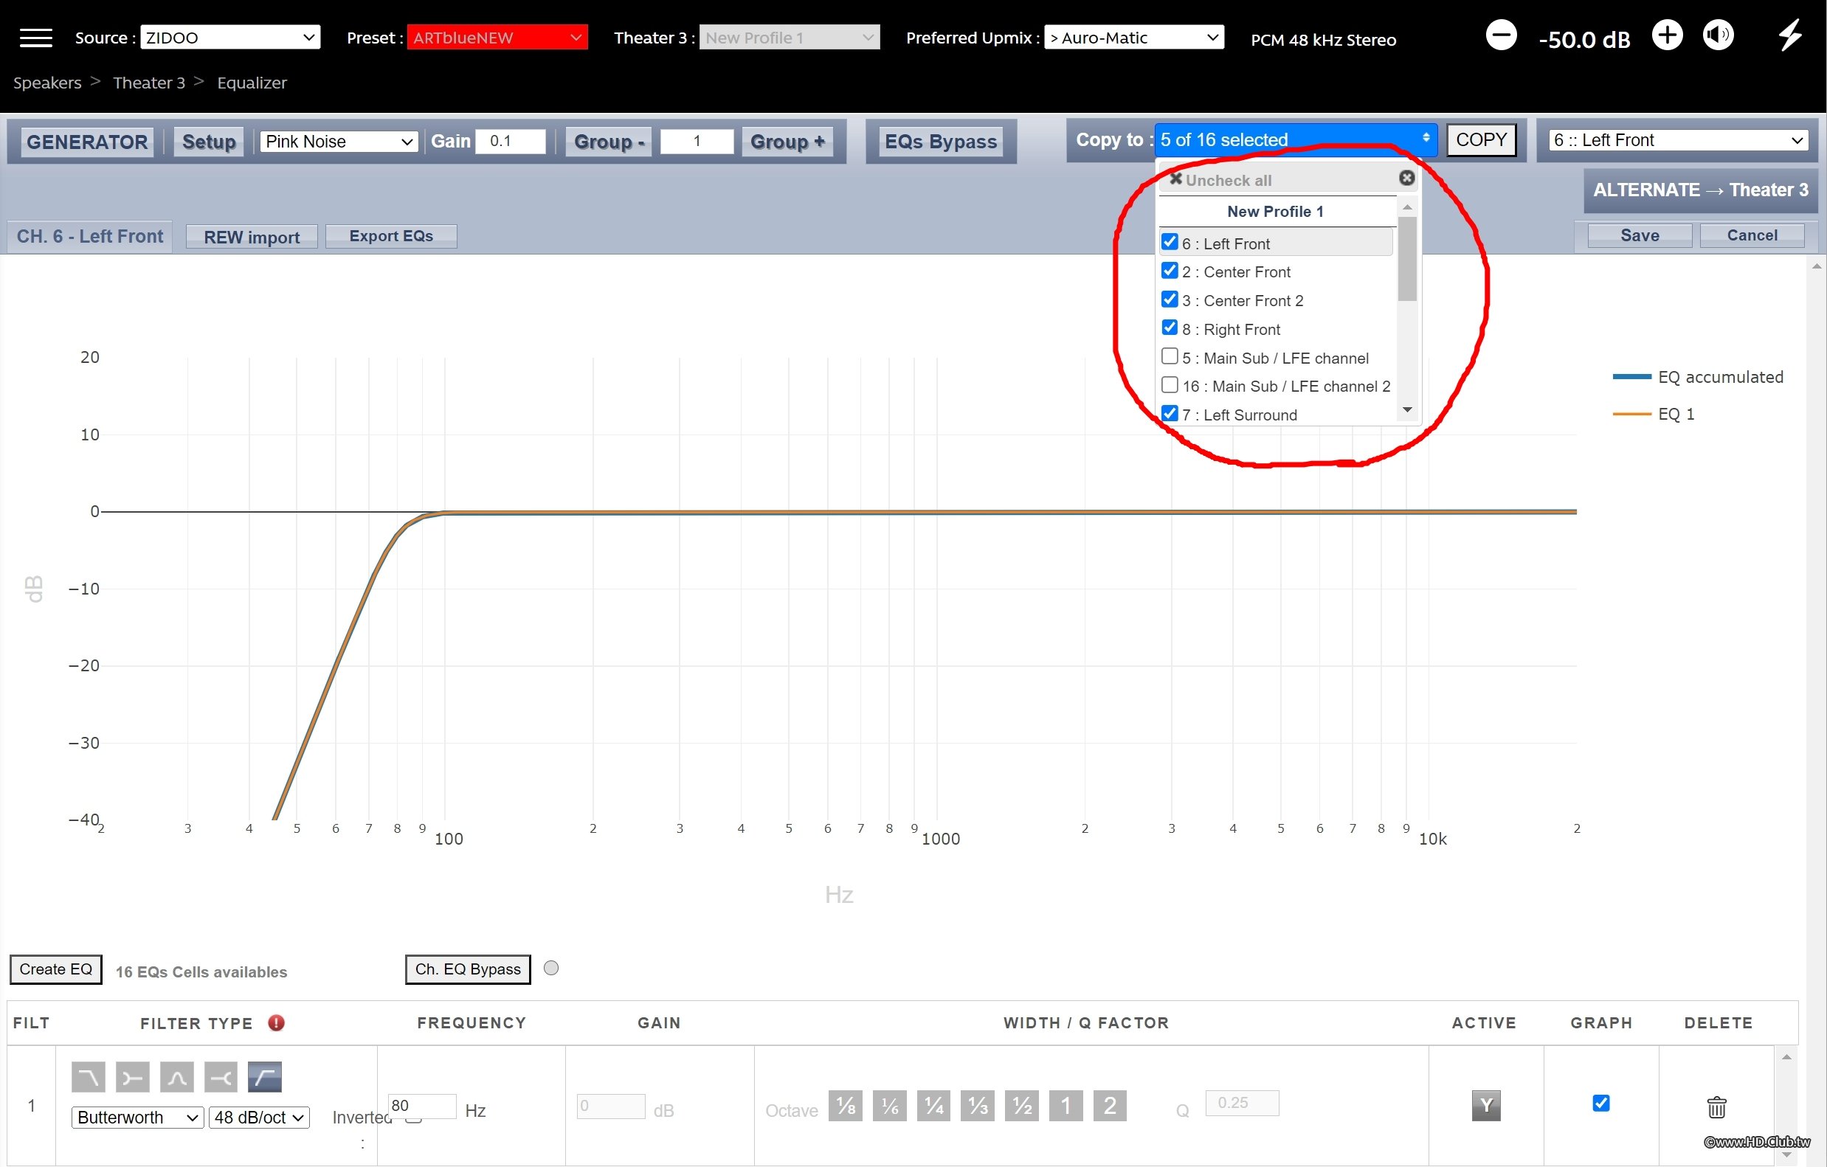Open the Source ZIDOO dropdown

[230, 37]
